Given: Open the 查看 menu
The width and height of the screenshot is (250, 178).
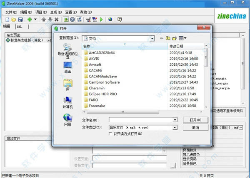Looking at the screenshot, I should [x=71, y=12].
